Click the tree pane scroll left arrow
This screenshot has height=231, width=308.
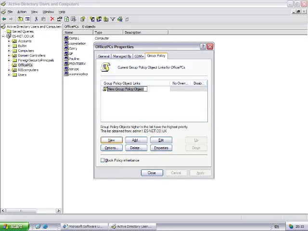tap(3, 211)
